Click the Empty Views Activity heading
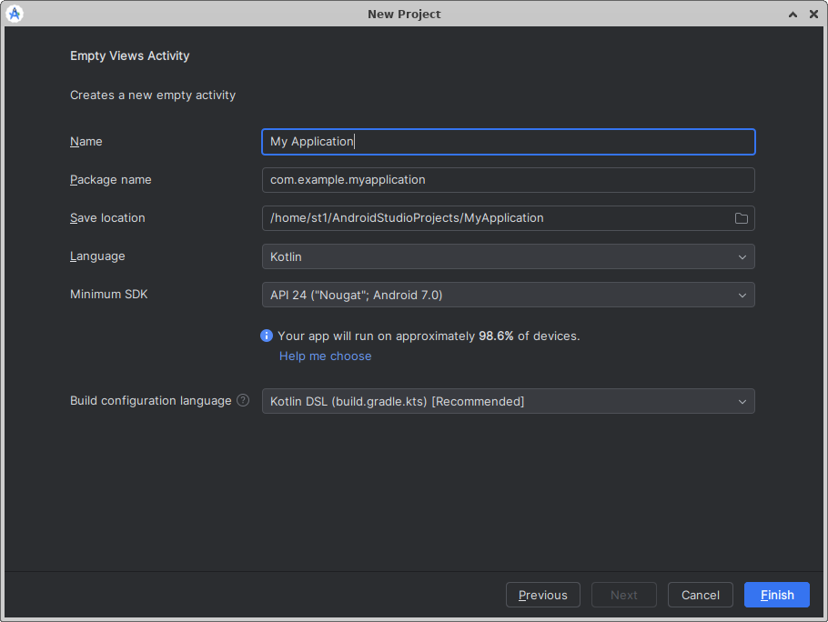The height and width of the screenshot is (622, 828). pos(129,55)
